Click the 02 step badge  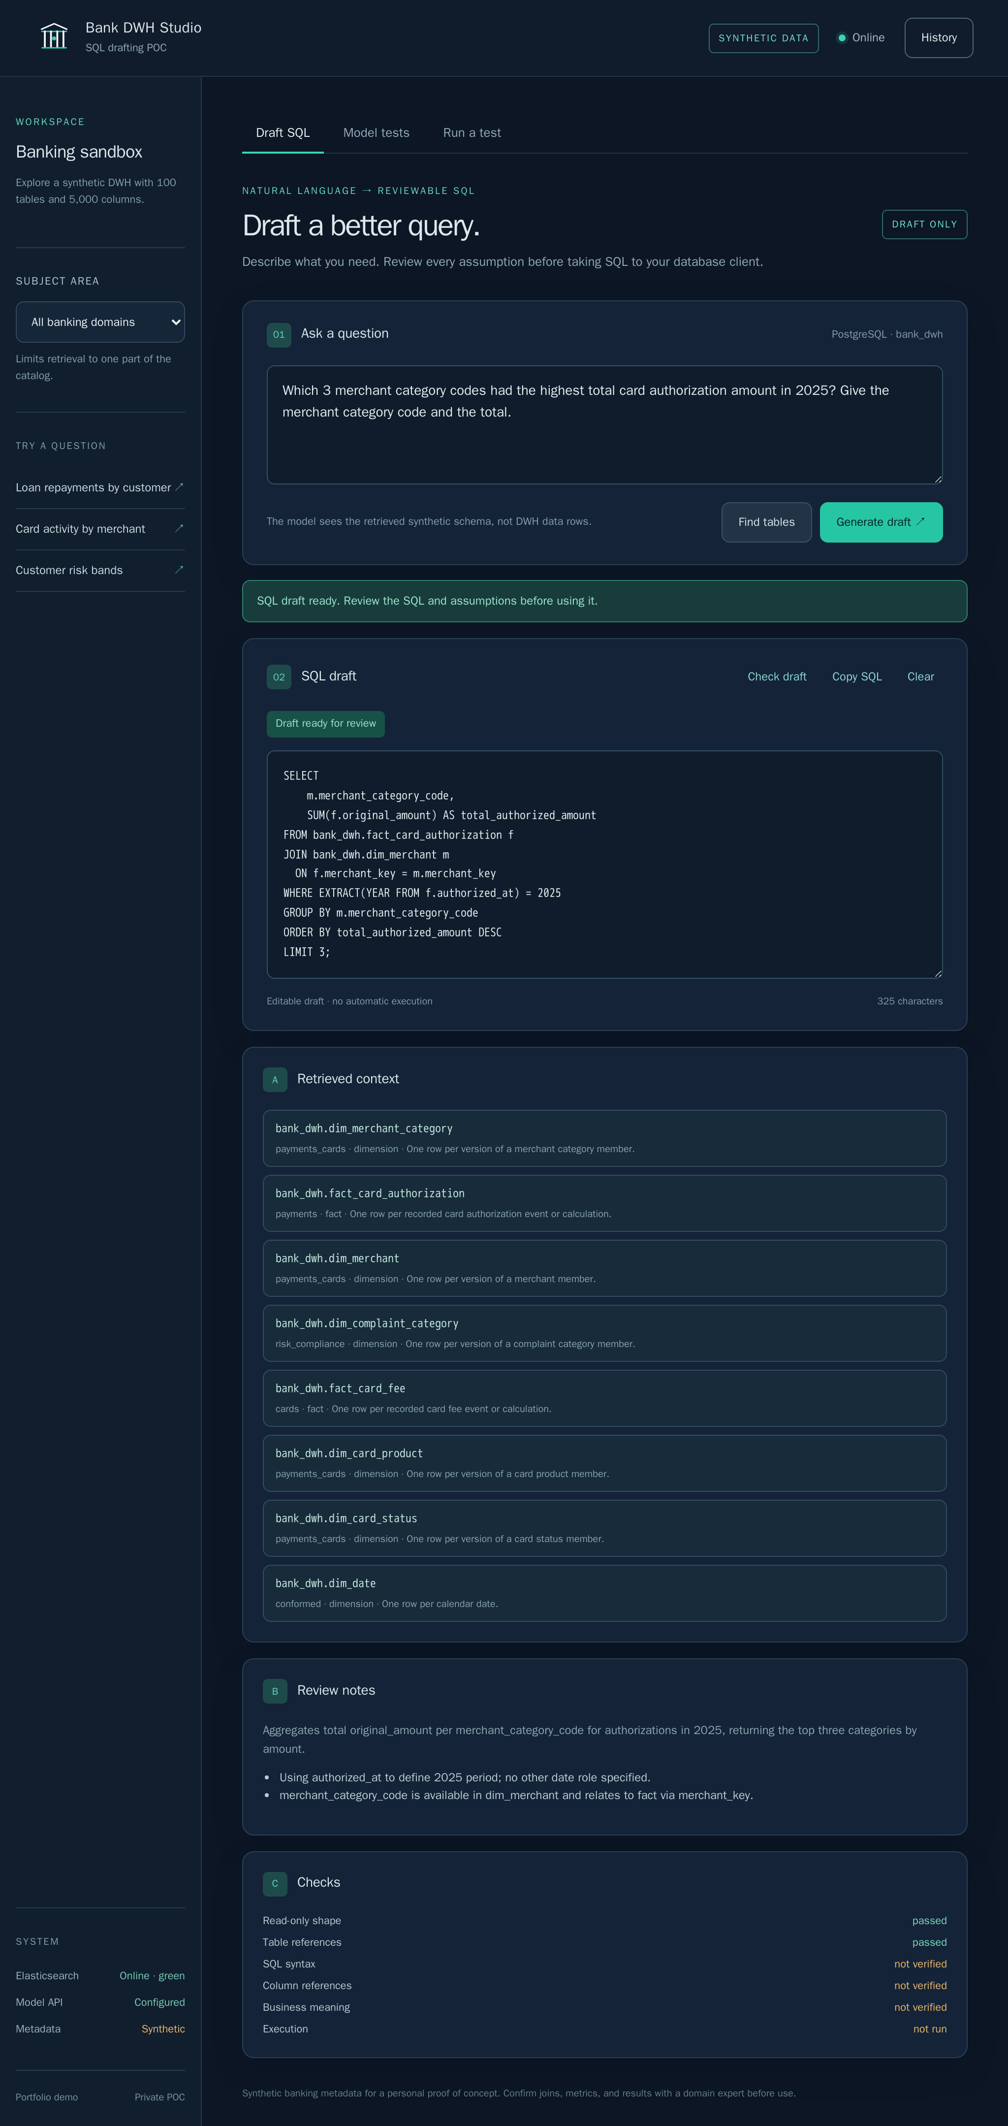279,677
